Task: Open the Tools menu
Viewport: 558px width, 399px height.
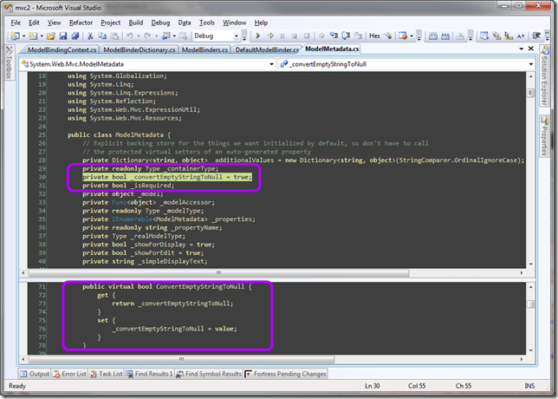Action: tap(207, 23)
